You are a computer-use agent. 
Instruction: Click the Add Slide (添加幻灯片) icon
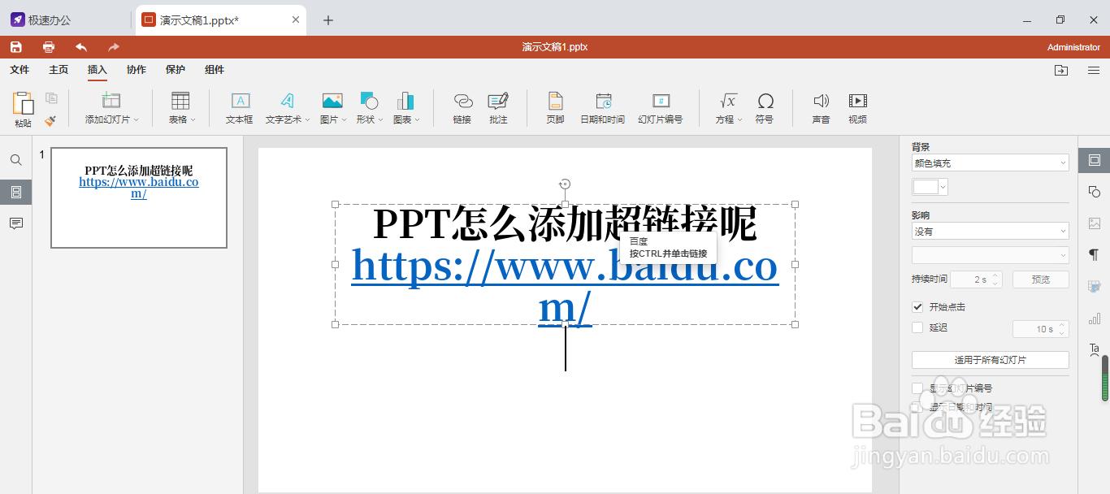click(x=111, y=101)
